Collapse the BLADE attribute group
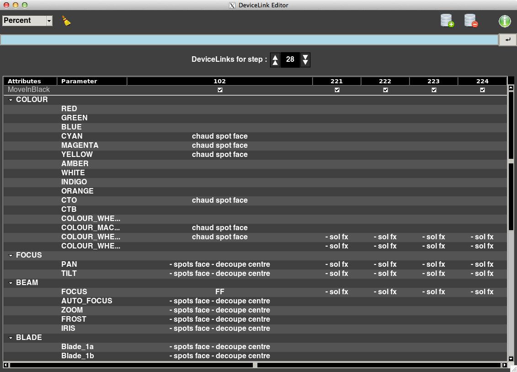517x372 pixels. [x=11, y=338]
